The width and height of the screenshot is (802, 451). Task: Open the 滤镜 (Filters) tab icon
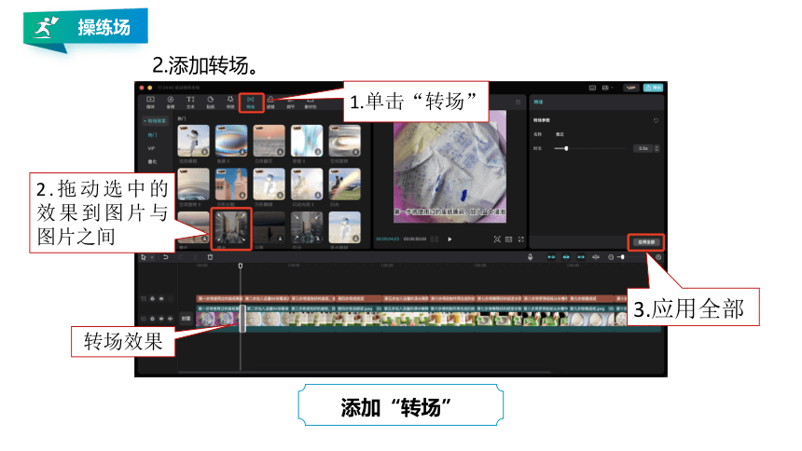click(270, 102)
